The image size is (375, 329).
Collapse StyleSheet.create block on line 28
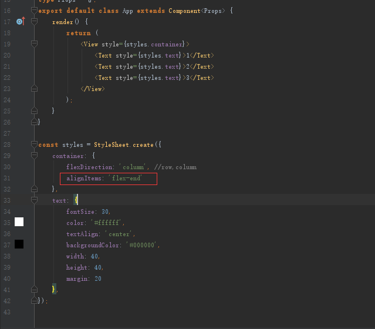[34, 145]
